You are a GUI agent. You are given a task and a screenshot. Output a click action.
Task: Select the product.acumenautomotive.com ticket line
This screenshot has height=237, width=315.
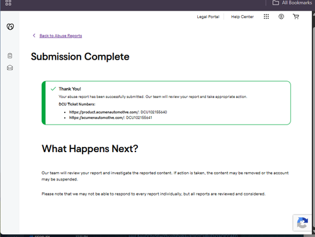(x=118, y=112)
